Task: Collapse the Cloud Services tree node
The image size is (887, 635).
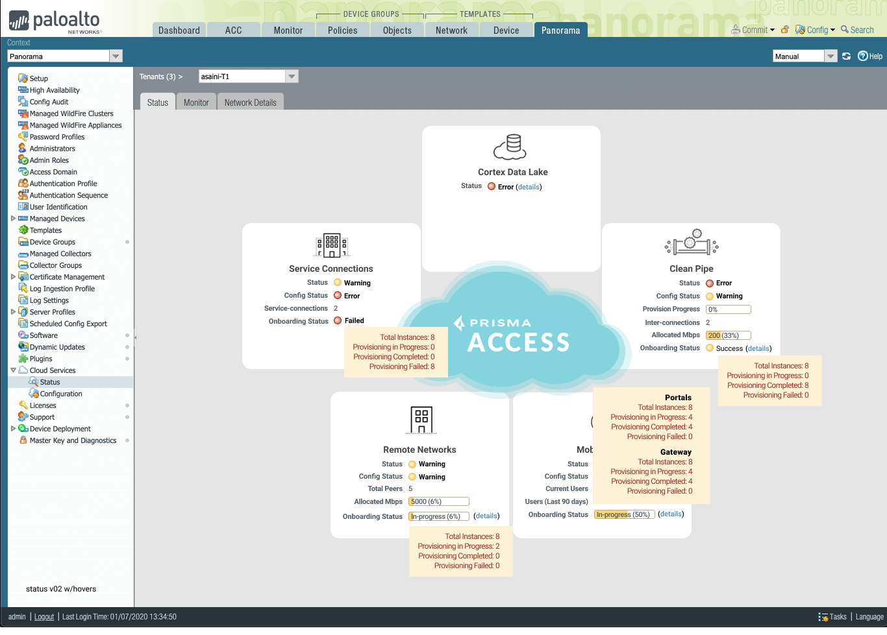Action: tap(13, 370)
